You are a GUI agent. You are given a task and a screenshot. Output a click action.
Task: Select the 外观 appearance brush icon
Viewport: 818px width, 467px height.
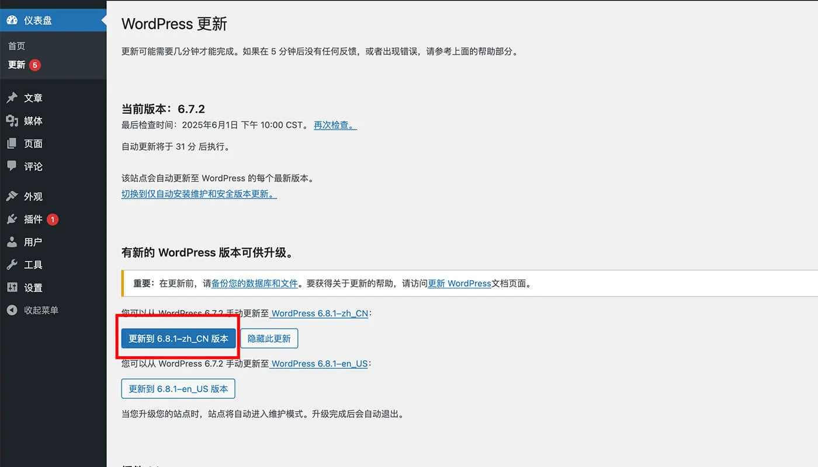13,196
